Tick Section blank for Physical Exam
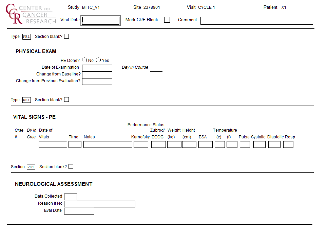Screen dimensions: 328x225 66,36
